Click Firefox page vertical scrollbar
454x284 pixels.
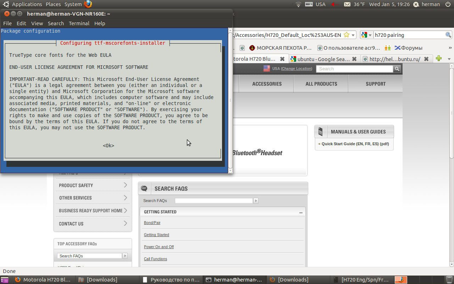click(451, 165)
